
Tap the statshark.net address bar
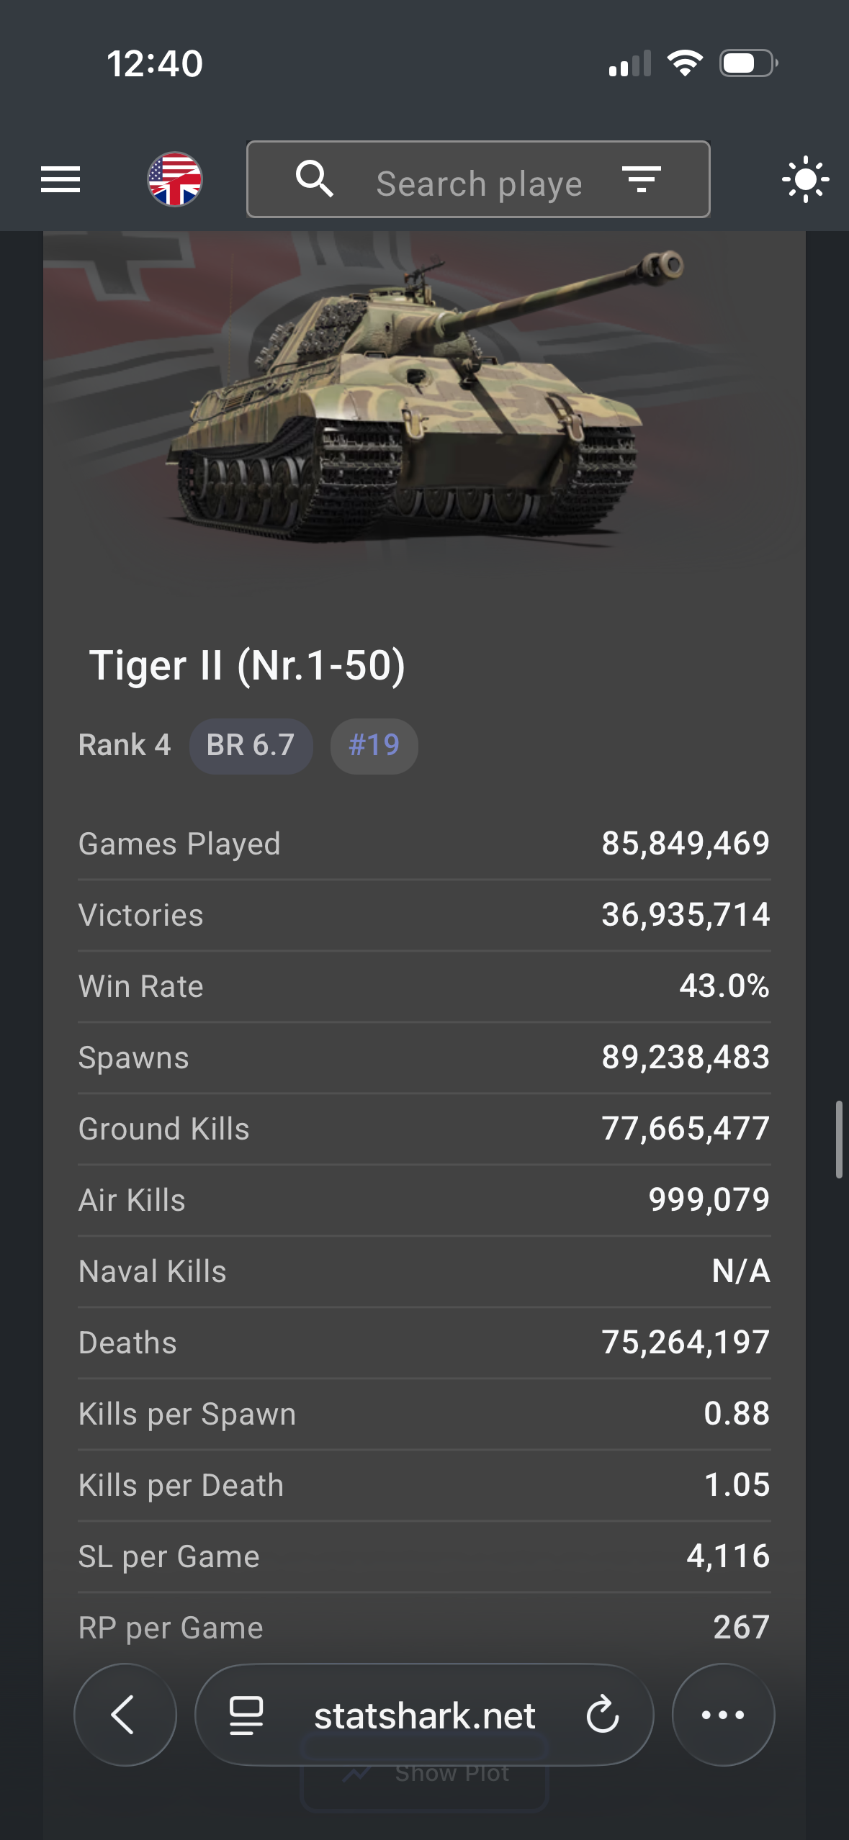click(425, 1715)
